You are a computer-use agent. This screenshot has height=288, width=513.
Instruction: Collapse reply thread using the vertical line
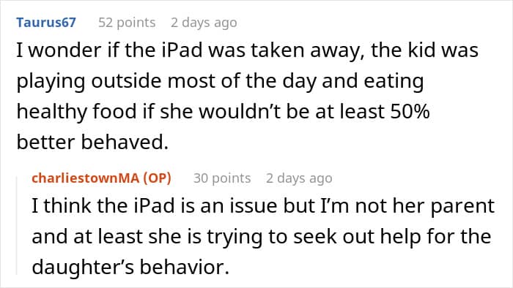pyautogui.click(x=17, y=225)
